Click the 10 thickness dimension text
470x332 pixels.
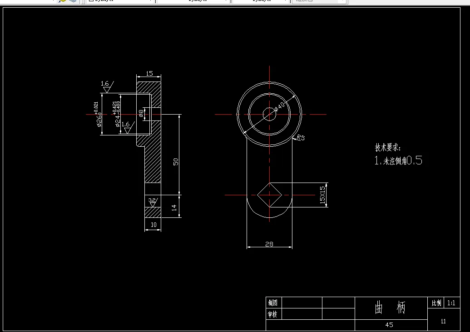[153, 225]
